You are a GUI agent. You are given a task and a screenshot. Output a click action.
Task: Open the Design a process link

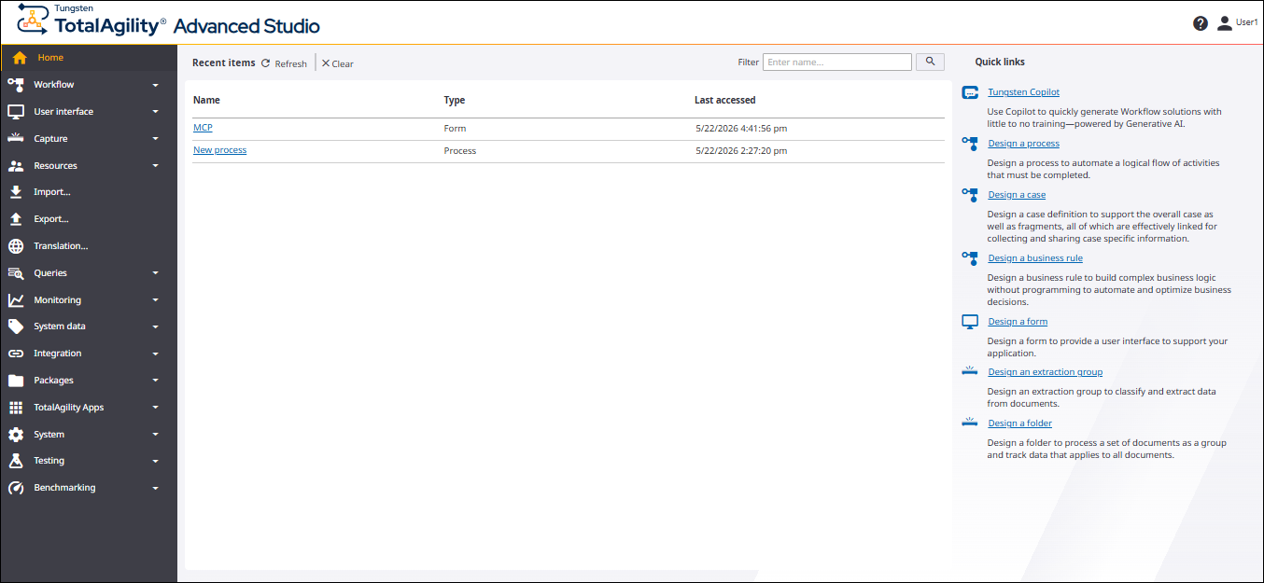point(1023,144)
